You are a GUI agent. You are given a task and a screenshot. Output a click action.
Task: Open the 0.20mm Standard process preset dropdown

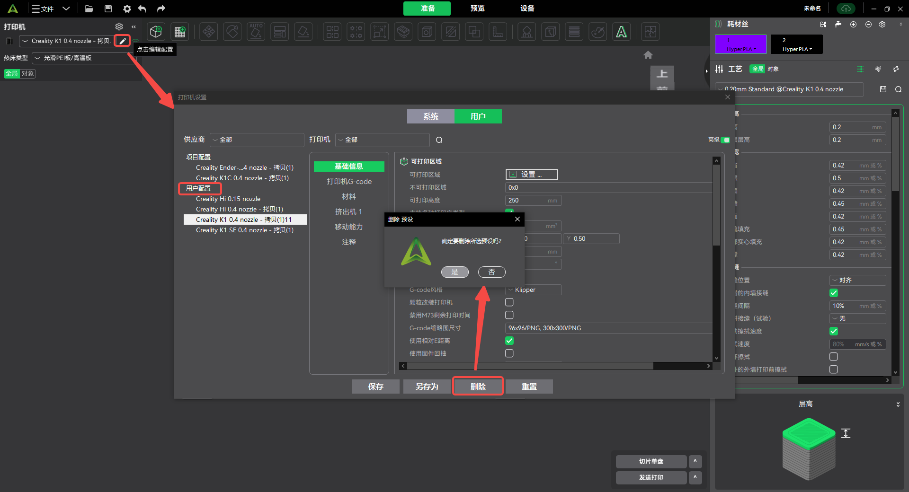[789, 89]
